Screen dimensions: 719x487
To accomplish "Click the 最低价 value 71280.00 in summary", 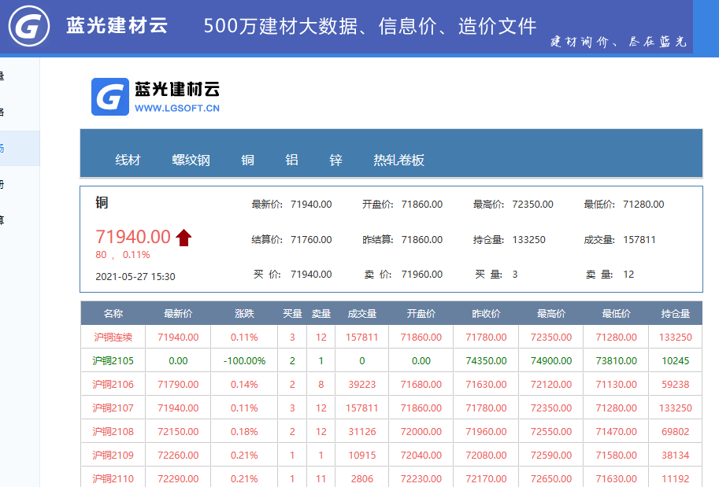I will (643, 205).
